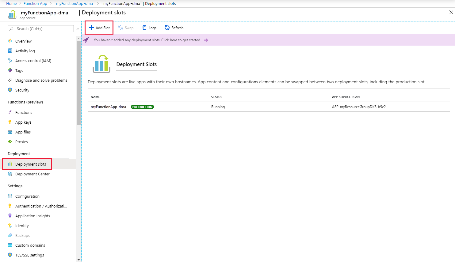This screenshot has width=455, height=262.
Task: Open the Proxies section
Action: 21,142
